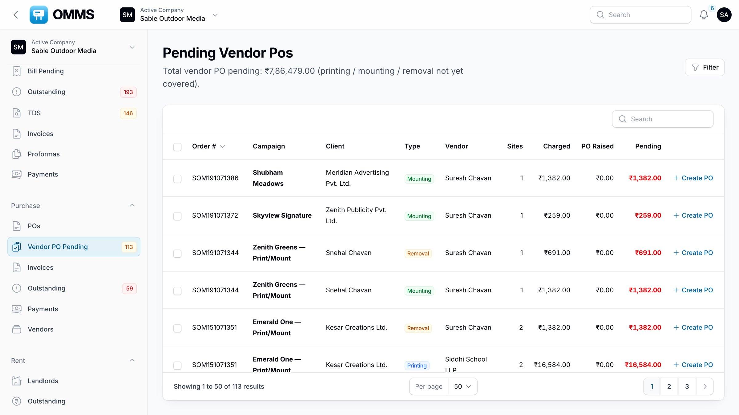Collapse the Rent section
The image size is (739, 415).
[x=132, y=360]
